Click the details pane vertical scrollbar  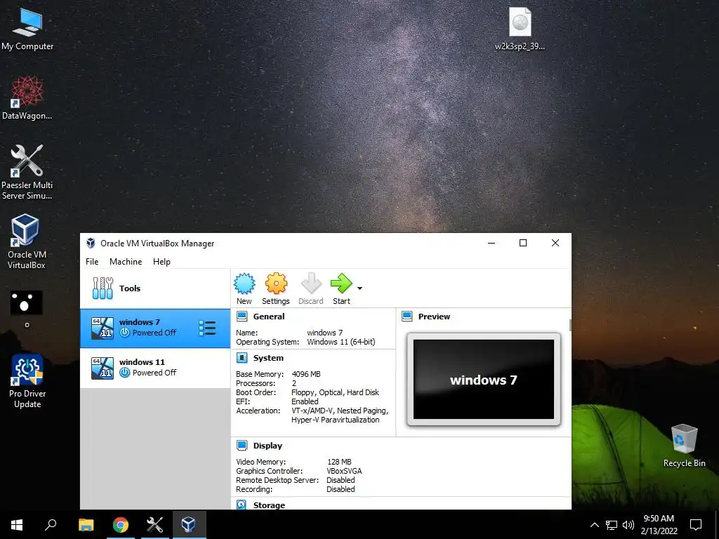(x=570, y=325)
